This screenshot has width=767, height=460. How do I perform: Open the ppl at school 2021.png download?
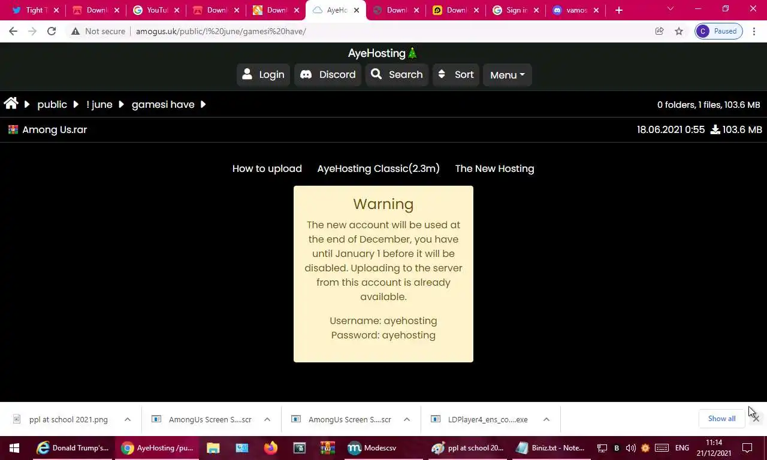point(68,419)
